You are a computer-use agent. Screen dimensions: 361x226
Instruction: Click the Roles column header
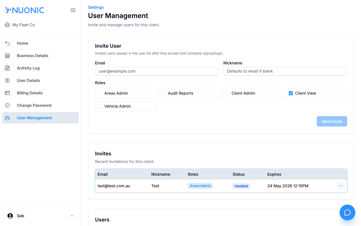coord(193,174)
